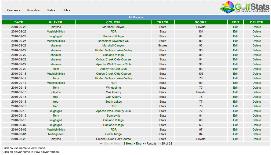The height and width of the screenshot is (155, 271).
Task: Open Tony's Hidden Valley - Lakes/Valley round
Action: pos(113,78)
